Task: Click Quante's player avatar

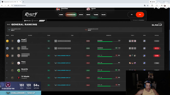Action: tap(19, 70)
